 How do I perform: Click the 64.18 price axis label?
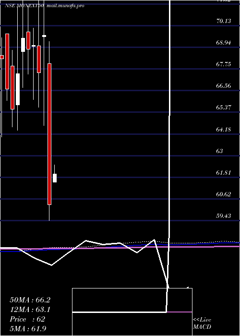(x=224, y=130)
